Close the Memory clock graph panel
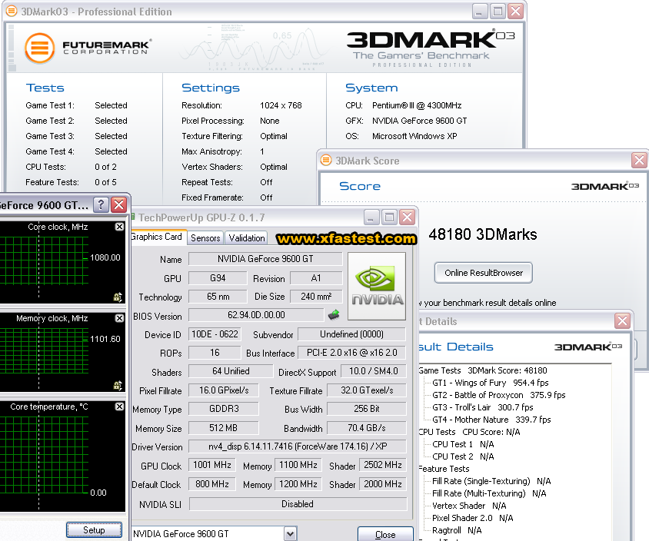This screenshot has width=649, height=541. pyautogui.click(x=119, y=318)
